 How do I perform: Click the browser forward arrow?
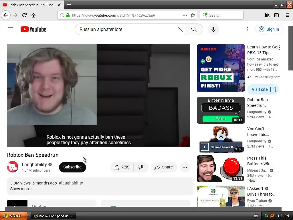click(15, 15)
